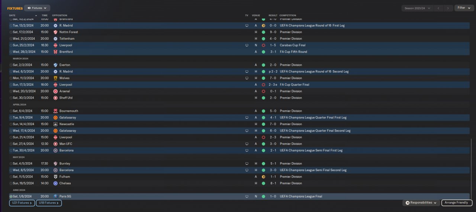Open the Paris SG opposition link

[66, 196]
